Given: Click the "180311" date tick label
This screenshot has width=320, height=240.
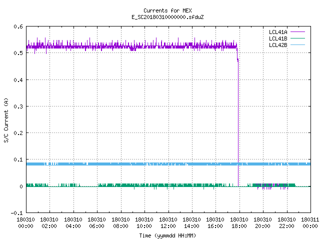Looking at the screenshot, I should click(310, 219).
